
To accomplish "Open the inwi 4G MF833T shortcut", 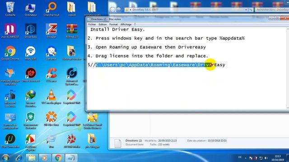I will click(x=10, y=31).
